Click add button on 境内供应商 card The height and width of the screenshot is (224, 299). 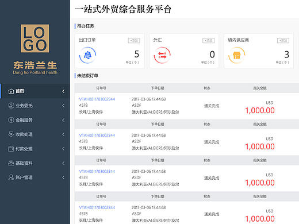coord(283,40)
